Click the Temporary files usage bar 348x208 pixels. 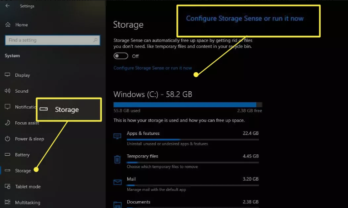[193, 163]
